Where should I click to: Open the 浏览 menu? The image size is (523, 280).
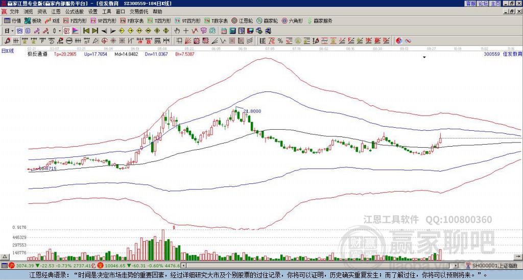28,12
